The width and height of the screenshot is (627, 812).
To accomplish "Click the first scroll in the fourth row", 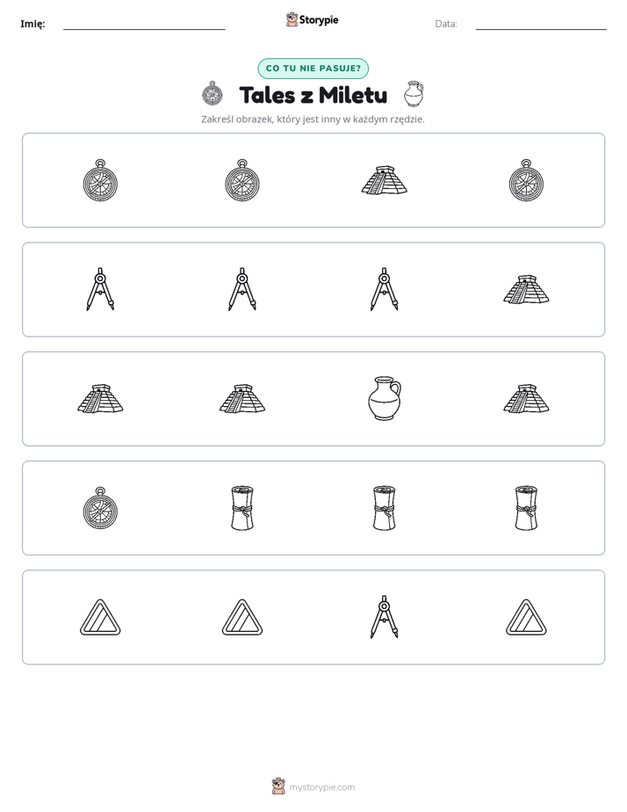I will [x=242, y=508].
